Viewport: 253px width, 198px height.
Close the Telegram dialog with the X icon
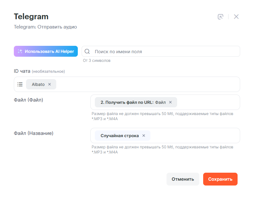pos(236,17)
